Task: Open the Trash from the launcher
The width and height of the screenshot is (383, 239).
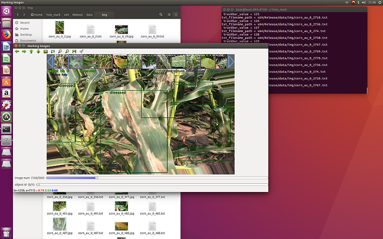Action: (x=6, y=233)
